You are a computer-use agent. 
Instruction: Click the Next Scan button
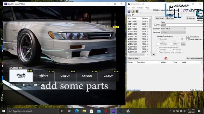pos(170,18)
